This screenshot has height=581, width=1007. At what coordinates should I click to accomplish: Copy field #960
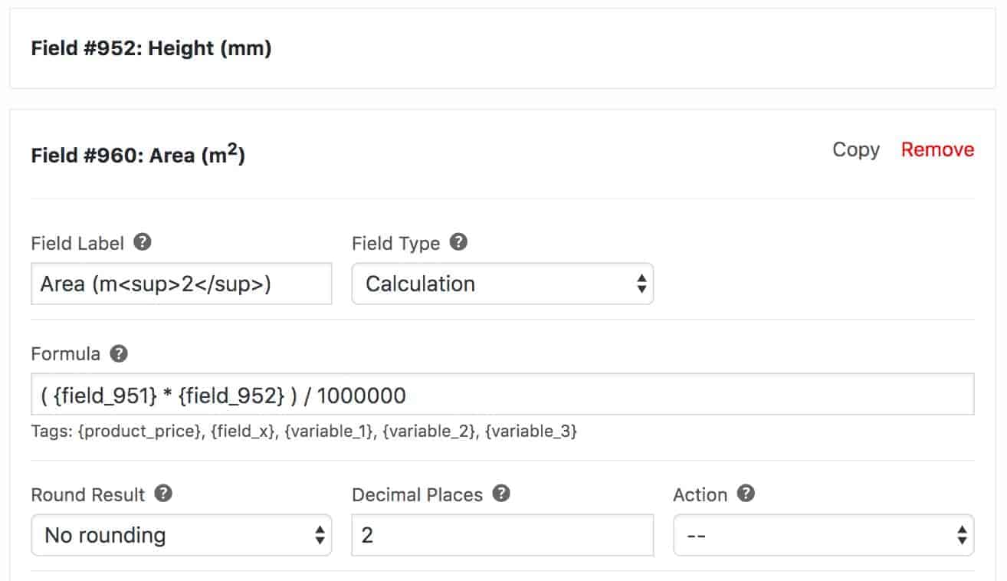tap(856, 149)
